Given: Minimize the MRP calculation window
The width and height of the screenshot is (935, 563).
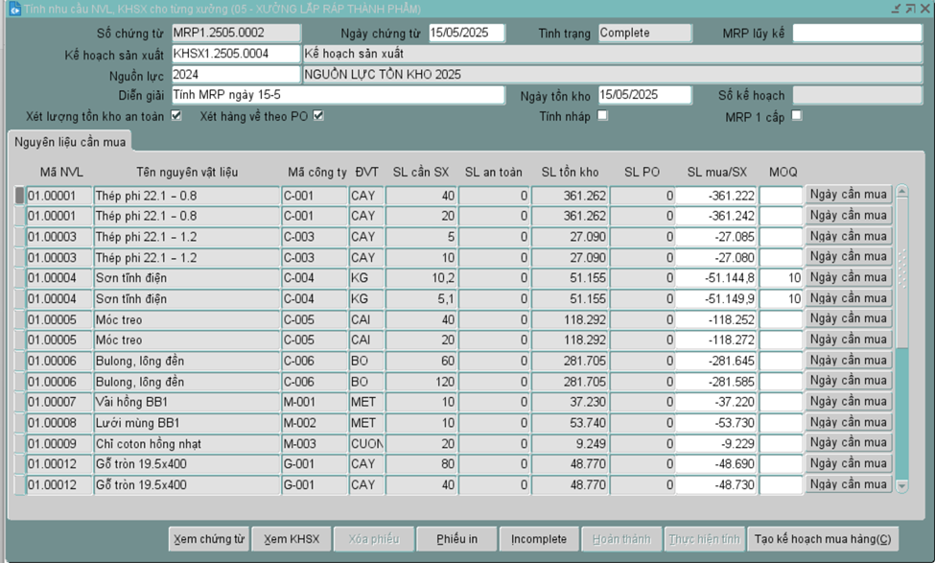Looking at the screenshot, I should tap(895, 10).
